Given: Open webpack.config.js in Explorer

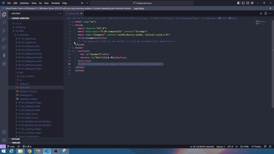Looking at the screenshot, I should coord(28,99).
